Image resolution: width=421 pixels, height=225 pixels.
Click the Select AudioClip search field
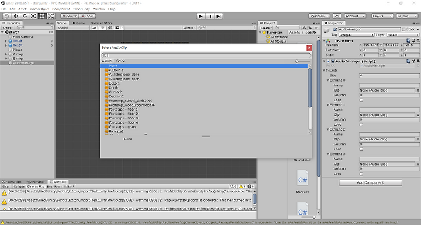pos(206,55)
